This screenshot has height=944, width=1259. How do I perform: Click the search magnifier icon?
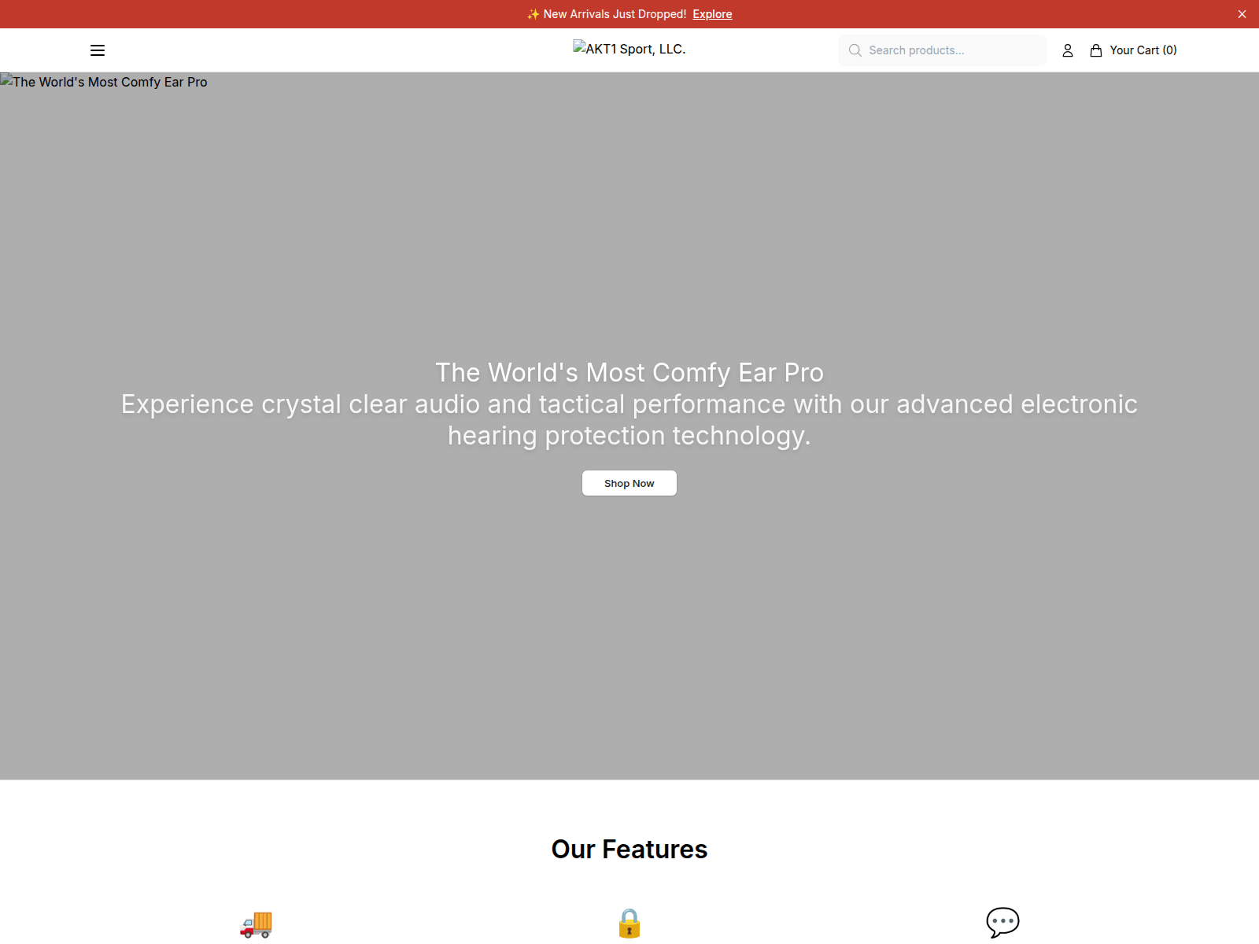point(855,50)
